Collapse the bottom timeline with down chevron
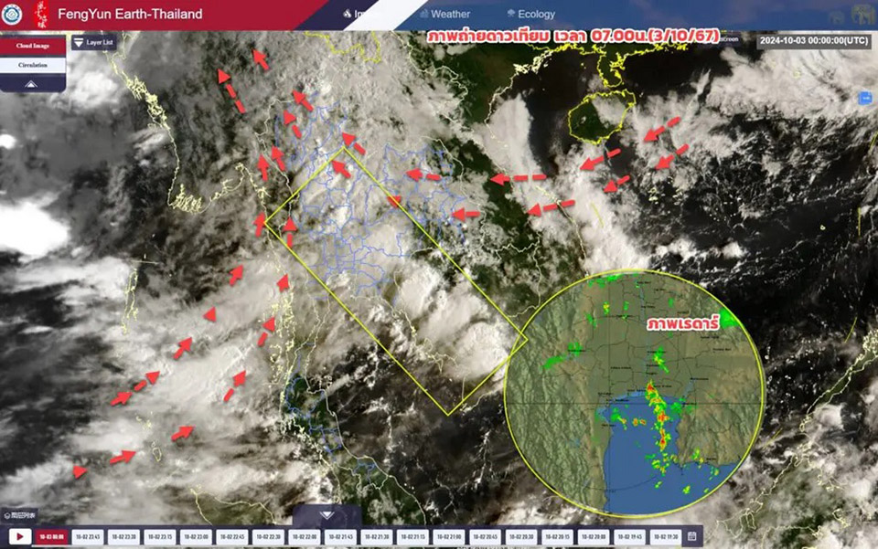This screenshot has height=549, width=878. pyautogui.click(x=327, y=514)
